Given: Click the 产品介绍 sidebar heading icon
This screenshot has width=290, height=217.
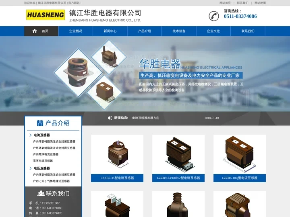Looking at the screenshot, I should point(40,123).
